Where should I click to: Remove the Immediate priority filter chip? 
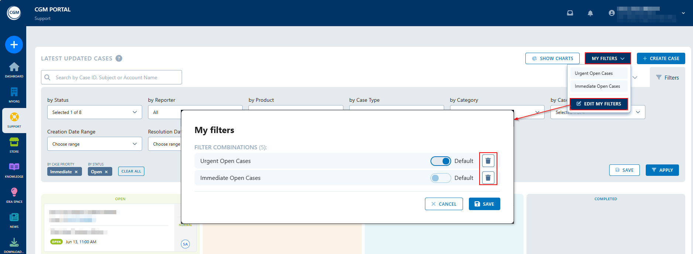pyautogui.click(x=76, y=172)
